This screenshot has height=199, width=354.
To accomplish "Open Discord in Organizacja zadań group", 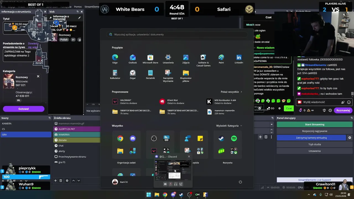I will (133, 138).
